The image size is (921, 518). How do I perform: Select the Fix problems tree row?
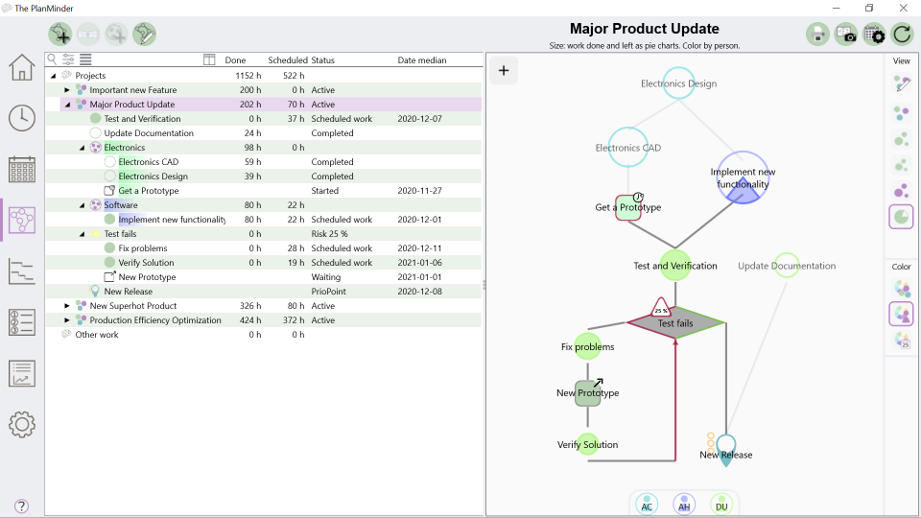(263, 248)
